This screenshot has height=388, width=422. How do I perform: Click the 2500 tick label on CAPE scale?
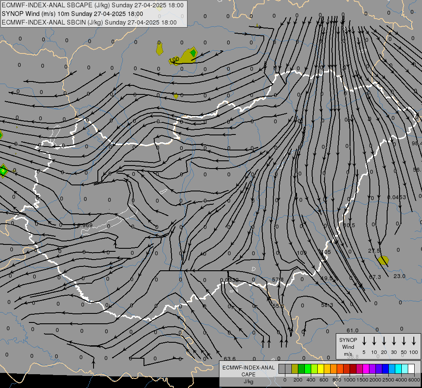coord(388,380)
